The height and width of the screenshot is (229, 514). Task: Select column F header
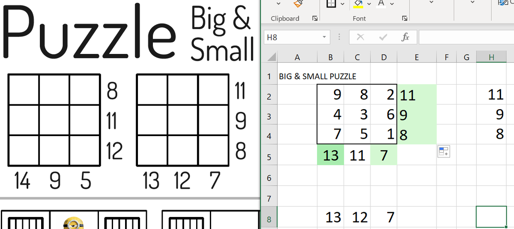pos(446,57)
